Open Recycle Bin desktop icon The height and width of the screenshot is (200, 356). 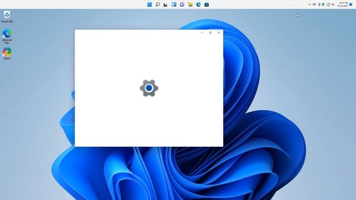coord(7,16)
